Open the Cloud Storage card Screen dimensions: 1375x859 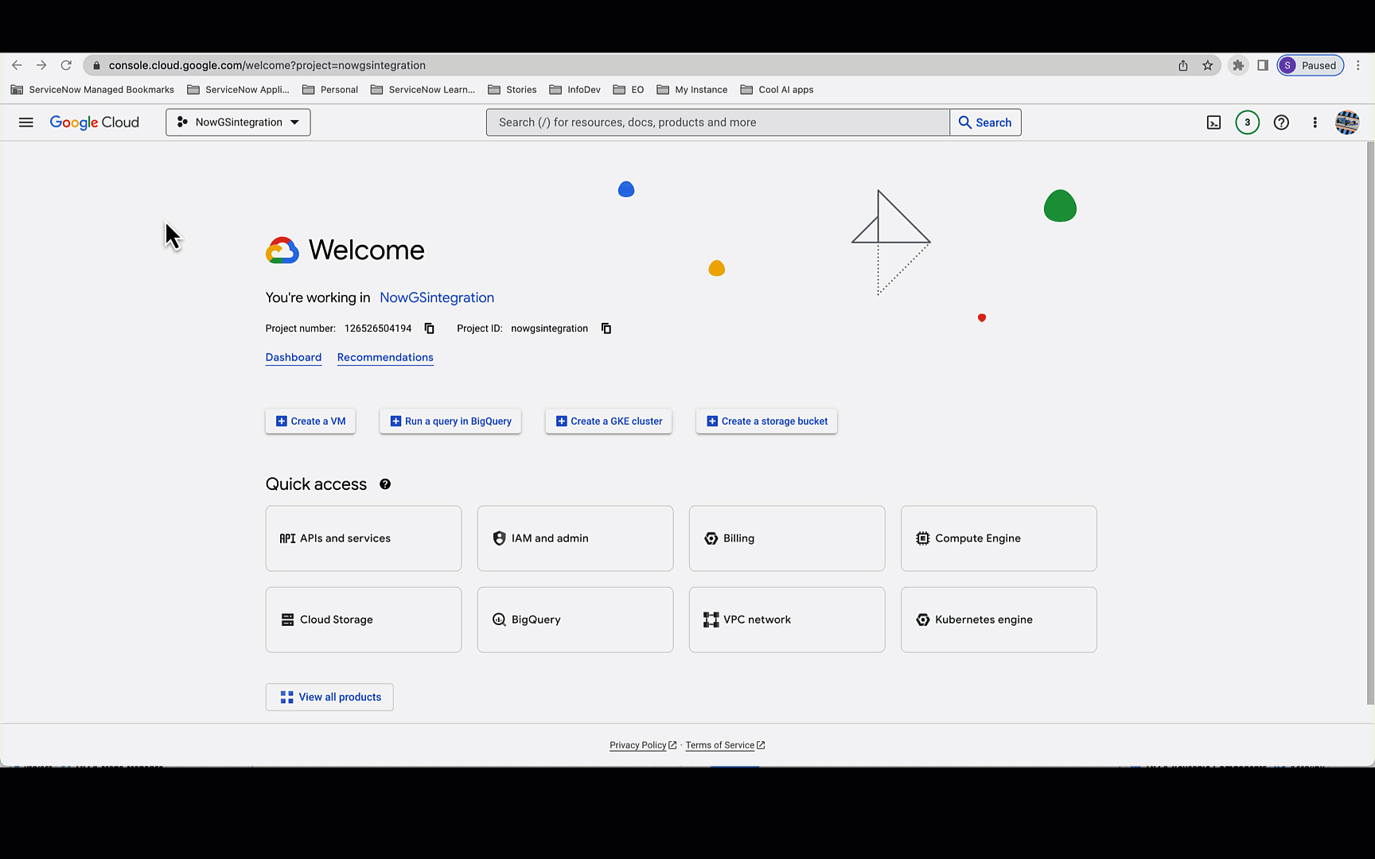364,620
